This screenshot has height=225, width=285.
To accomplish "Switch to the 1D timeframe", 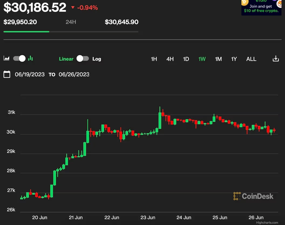I will click(186, 59).
